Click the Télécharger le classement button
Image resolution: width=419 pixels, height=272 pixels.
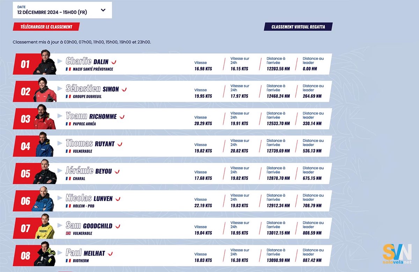click(46, 27)
